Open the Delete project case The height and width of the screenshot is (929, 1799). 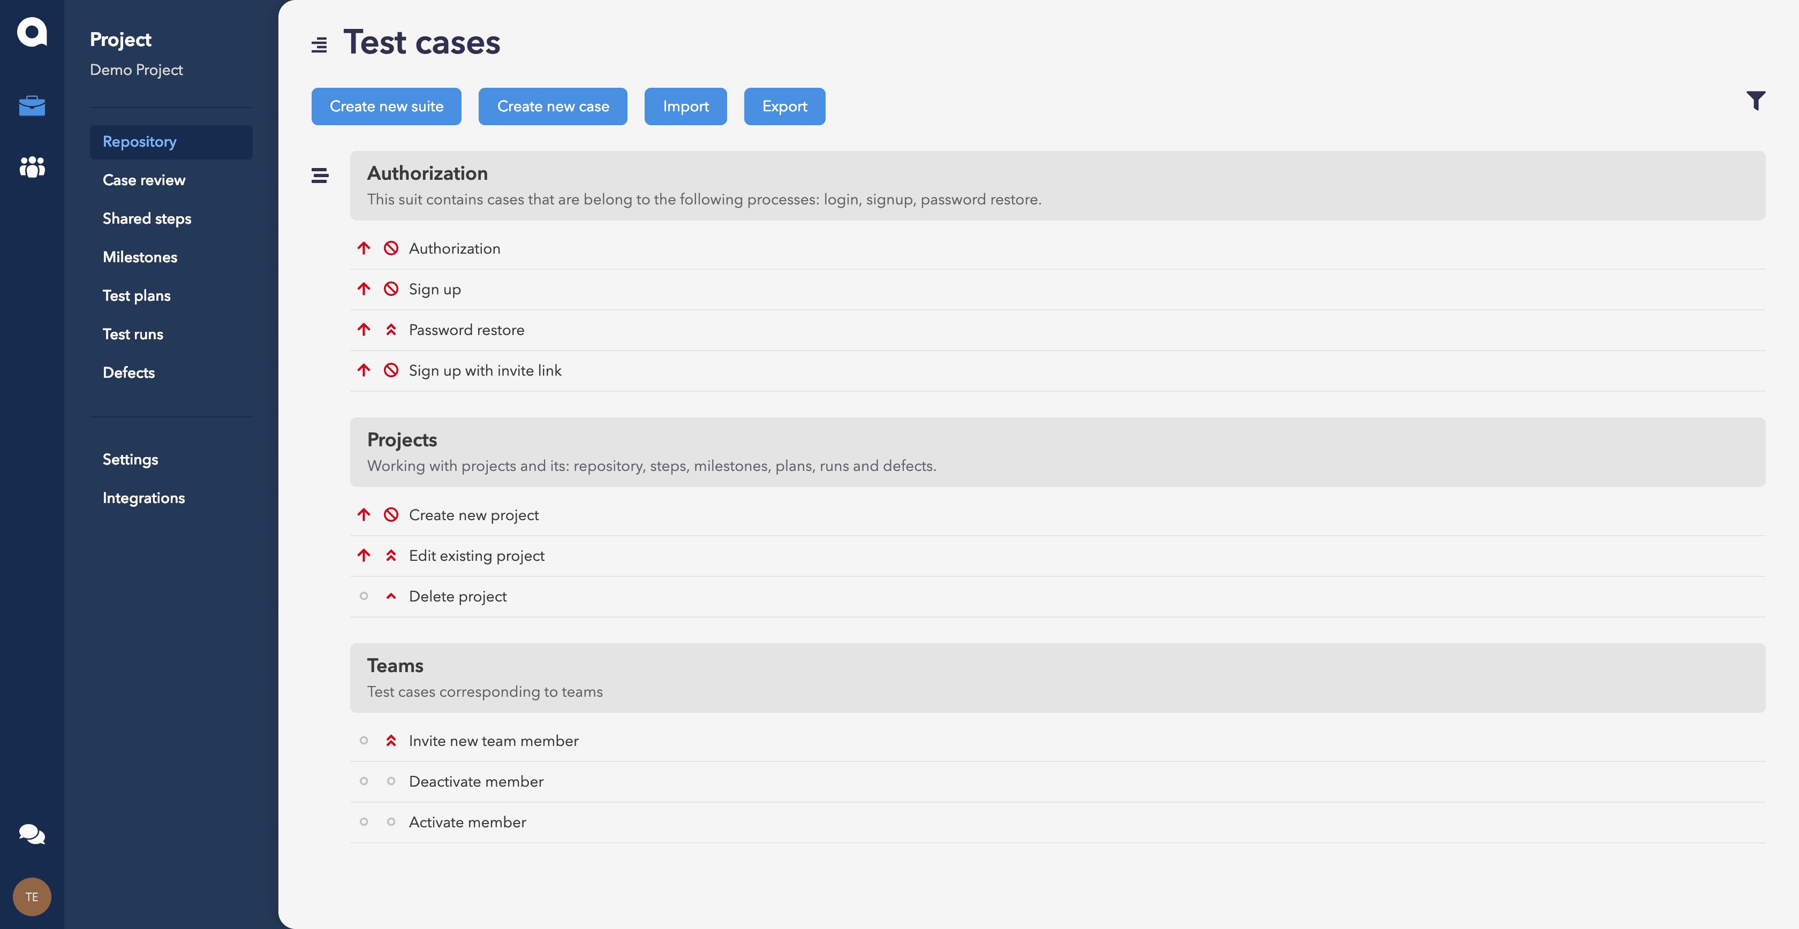[457, 597]
